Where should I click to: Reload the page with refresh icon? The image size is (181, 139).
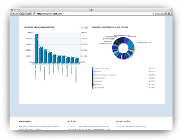153,14
